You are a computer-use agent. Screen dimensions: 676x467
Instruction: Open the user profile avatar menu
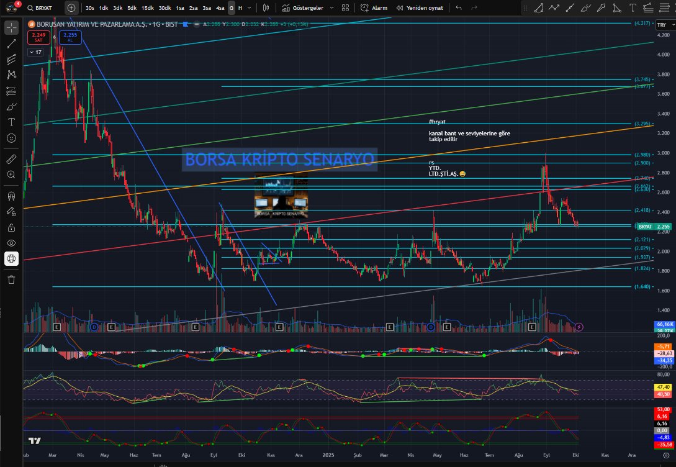pos(11,8)
